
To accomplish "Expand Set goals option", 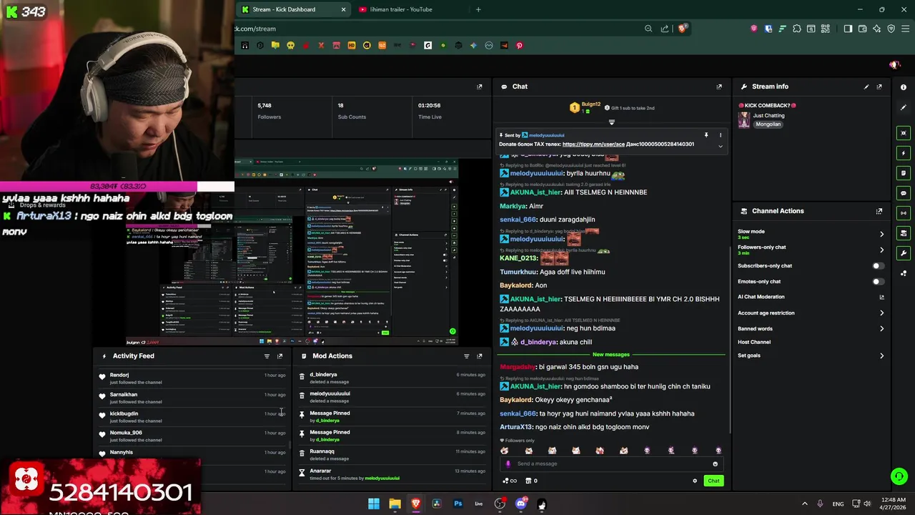I will tap(881, 355).
